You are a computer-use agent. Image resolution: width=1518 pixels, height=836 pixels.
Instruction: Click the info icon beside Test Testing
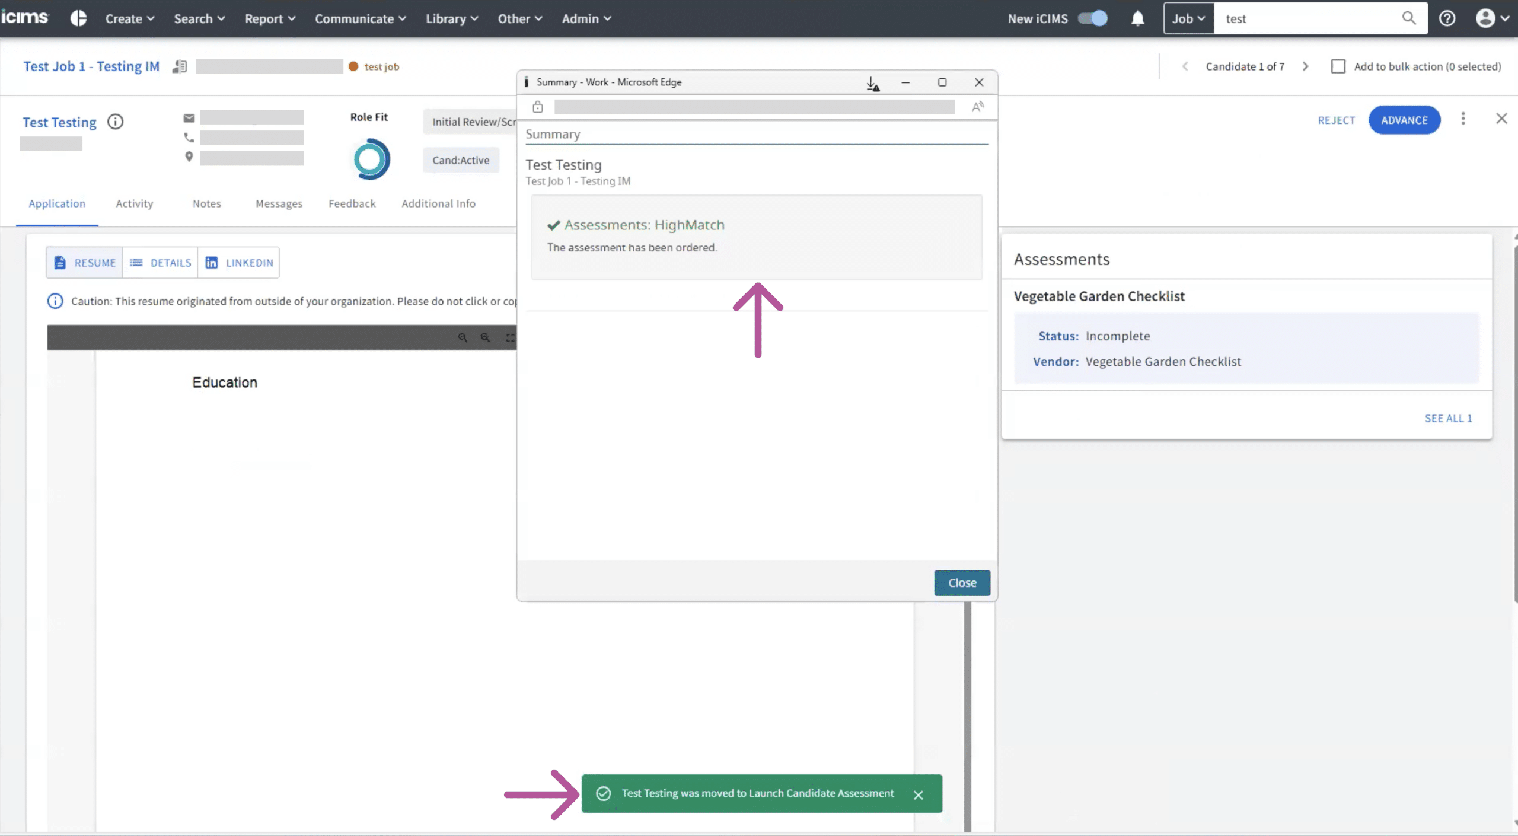pyautogui.click(x=115, y=122)
